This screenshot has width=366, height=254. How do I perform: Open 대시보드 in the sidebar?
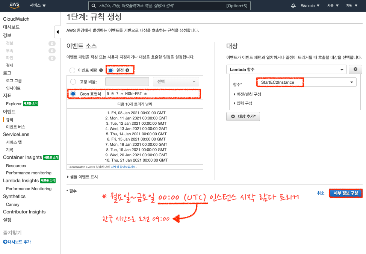(11, 27)
